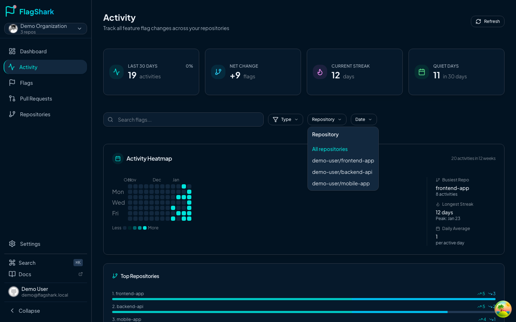Click the island avatar floating icon
This screenshot has height=322, width=516.
coord(503,309)
